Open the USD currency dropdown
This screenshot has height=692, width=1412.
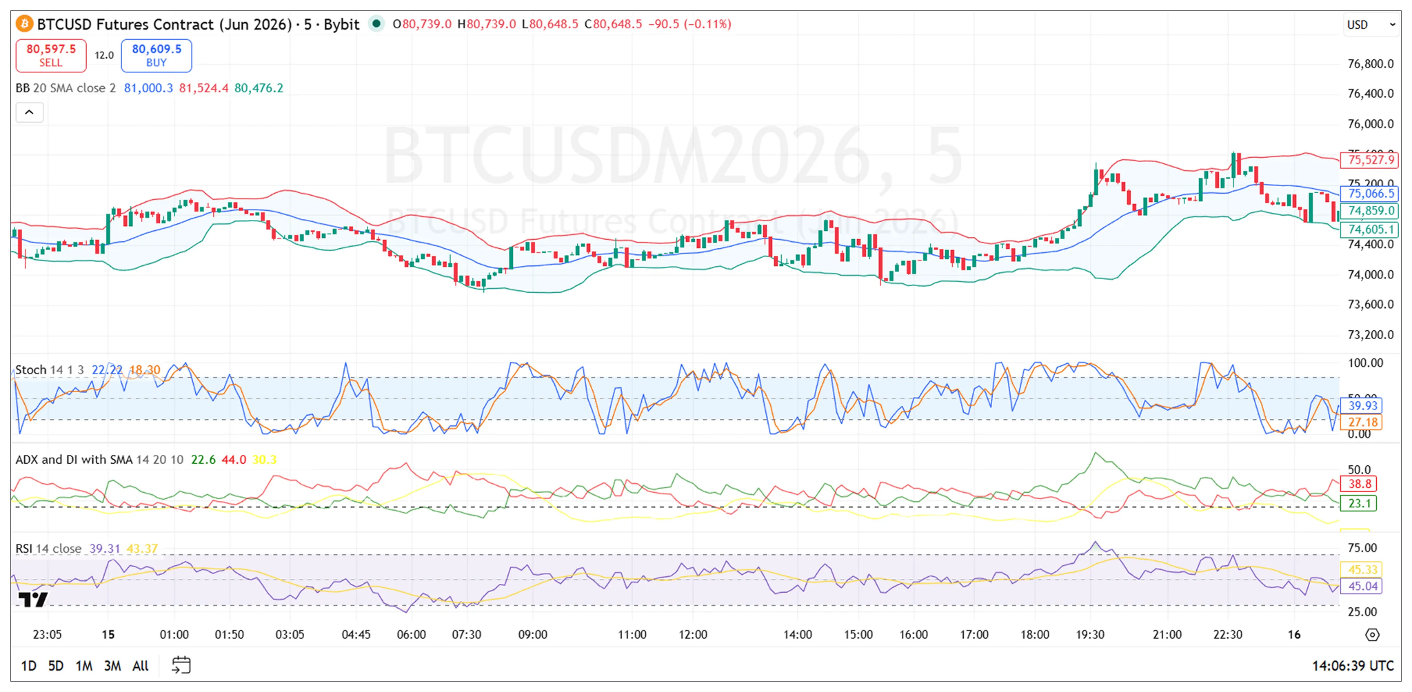1371,25
